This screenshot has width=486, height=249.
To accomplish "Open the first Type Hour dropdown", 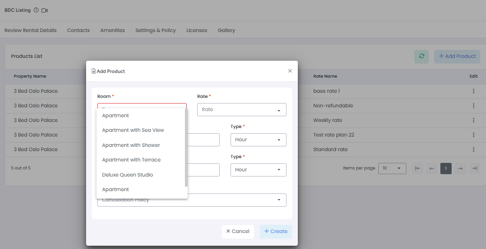I will coord(258,140).
